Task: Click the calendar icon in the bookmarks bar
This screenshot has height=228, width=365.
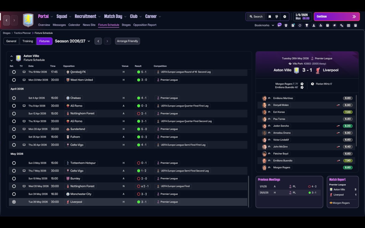Action: (x=348, y=25)
